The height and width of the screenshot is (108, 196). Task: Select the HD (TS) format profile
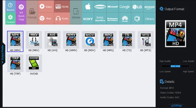point(127,41)
